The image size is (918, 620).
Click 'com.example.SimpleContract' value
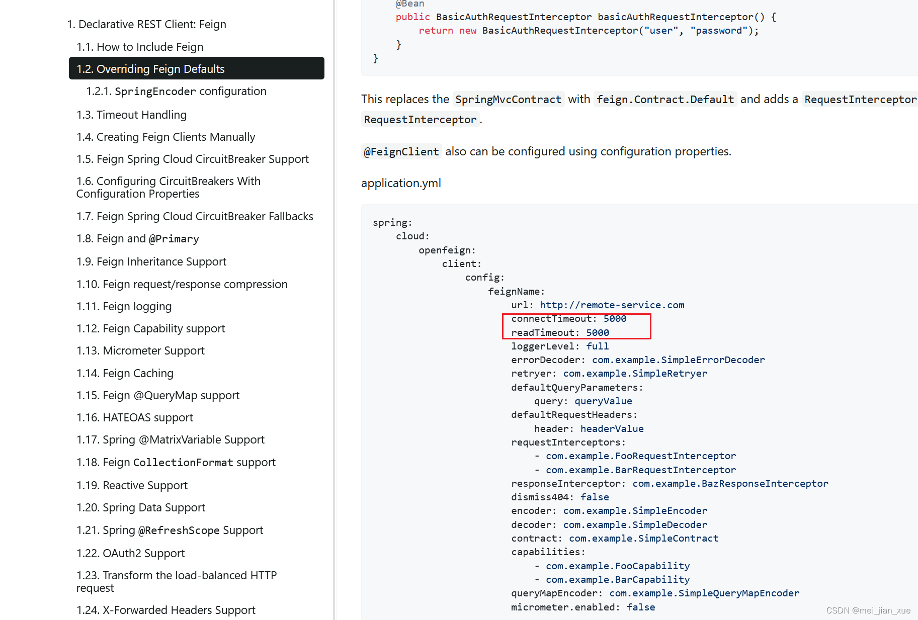(x=643, y=539)
